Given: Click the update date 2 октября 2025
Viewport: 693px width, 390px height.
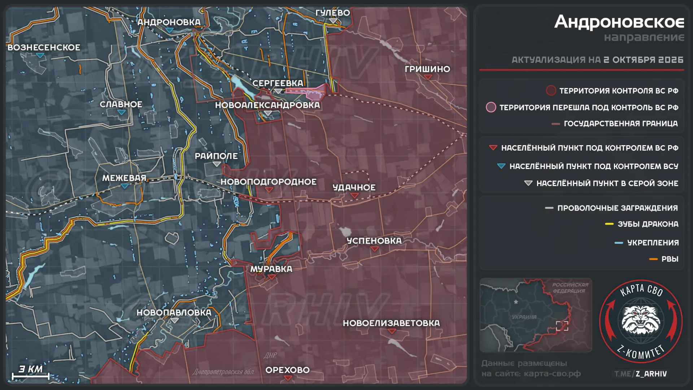Looking at the screenshot, I should pos(644,60).
